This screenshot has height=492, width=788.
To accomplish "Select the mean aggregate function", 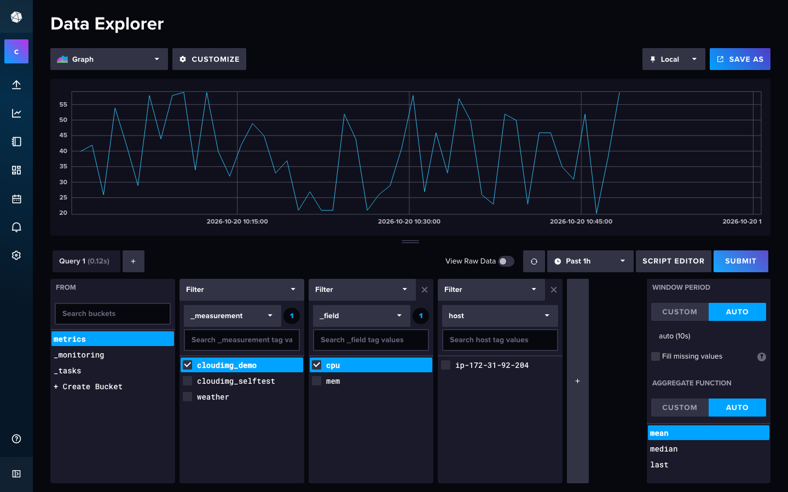I will [x=709, y=433].
